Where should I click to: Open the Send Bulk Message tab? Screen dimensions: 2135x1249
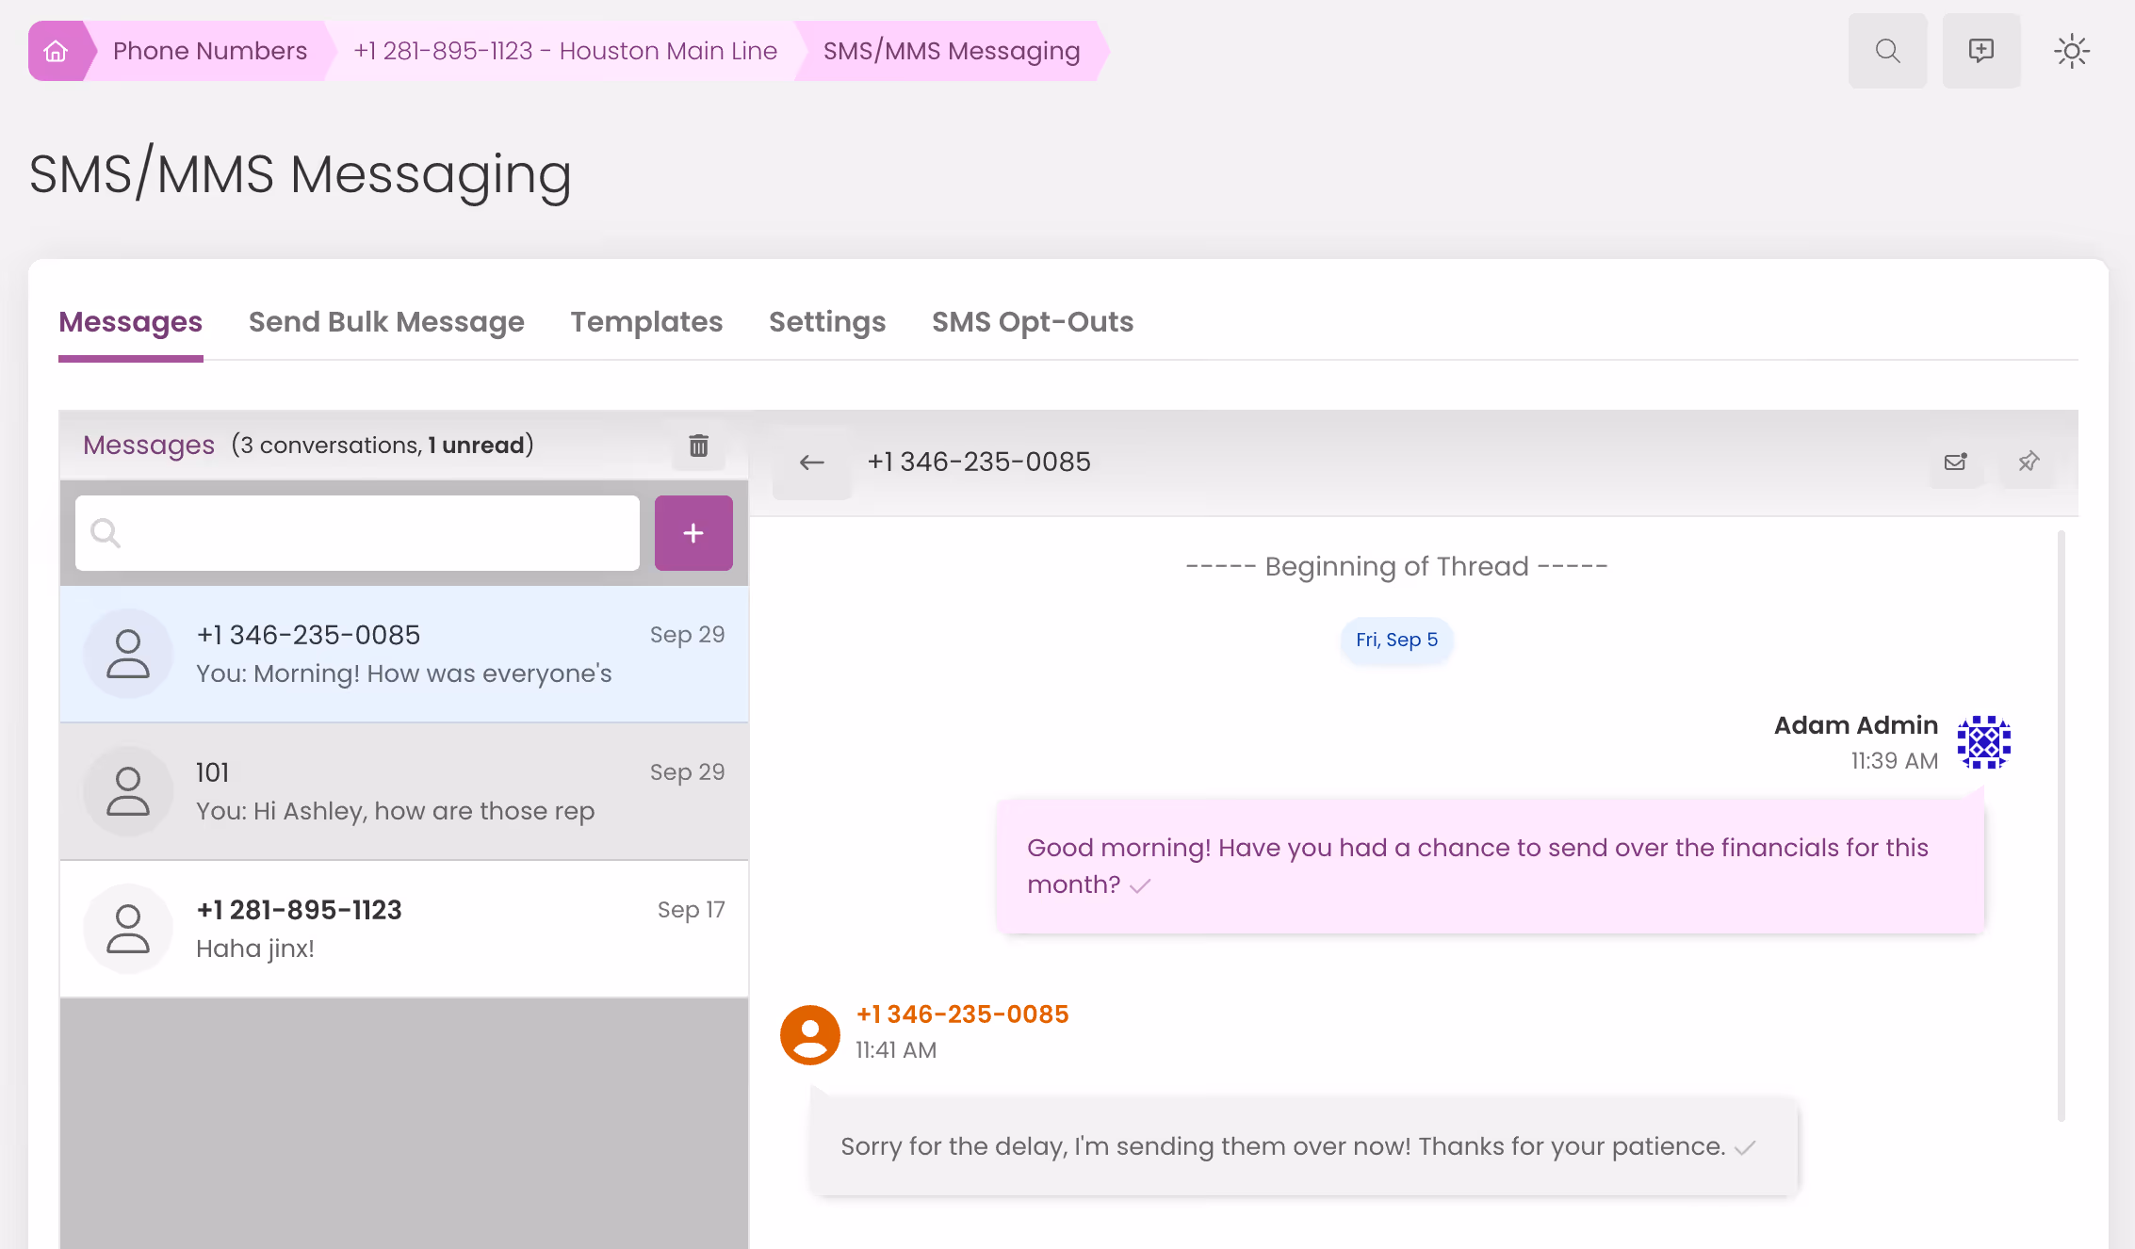[x=386, y=322]
